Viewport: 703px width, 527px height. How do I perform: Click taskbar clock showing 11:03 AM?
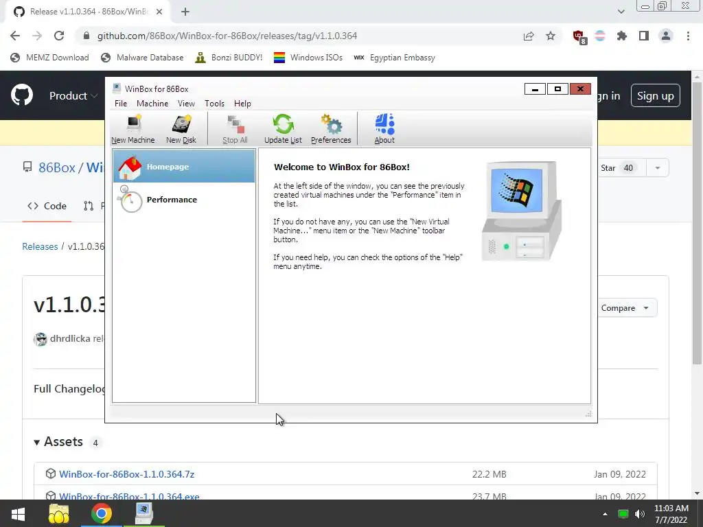click(671, 514)
